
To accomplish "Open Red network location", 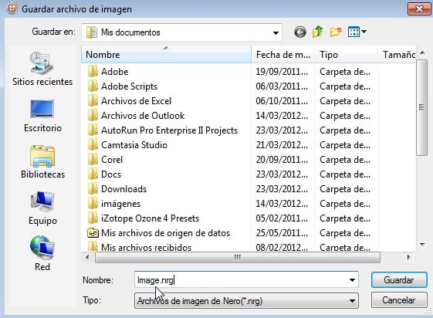I will tap(42, 254).
